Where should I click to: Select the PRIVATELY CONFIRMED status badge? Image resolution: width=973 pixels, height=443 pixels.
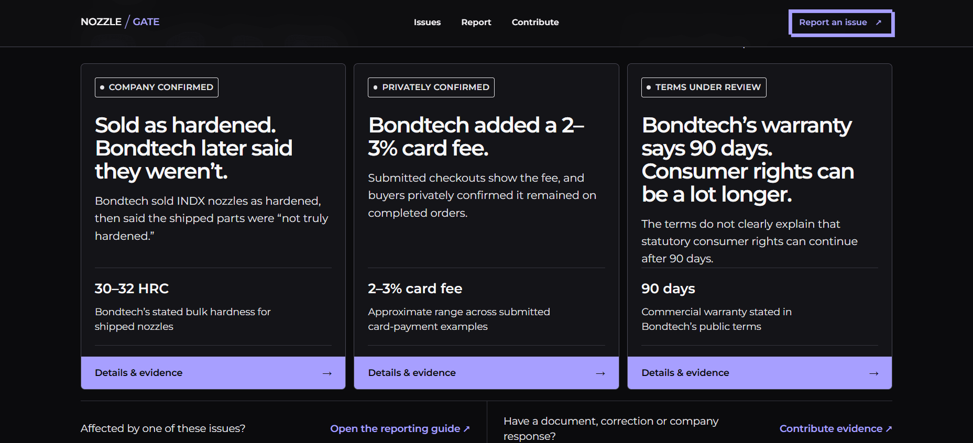coord(431,87)
